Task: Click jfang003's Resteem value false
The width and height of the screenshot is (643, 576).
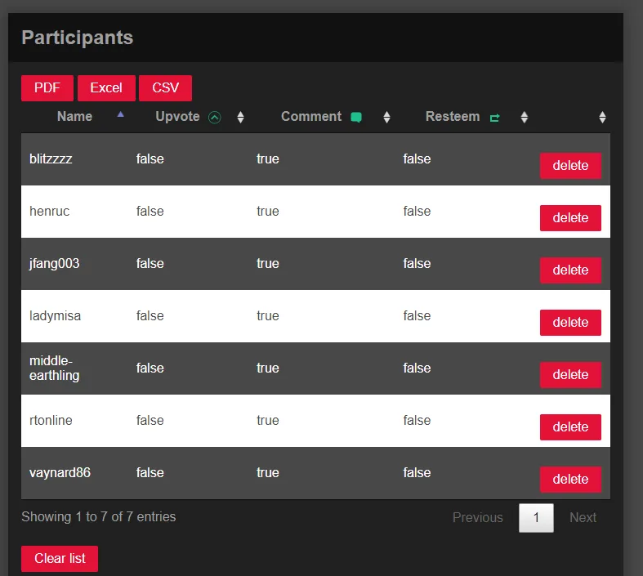Action: coord(417,264)
